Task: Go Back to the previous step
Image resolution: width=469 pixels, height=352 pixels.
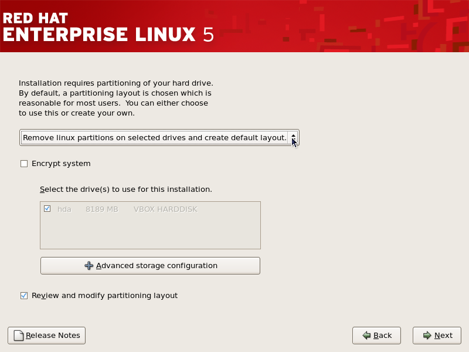Action: point(376,336)
